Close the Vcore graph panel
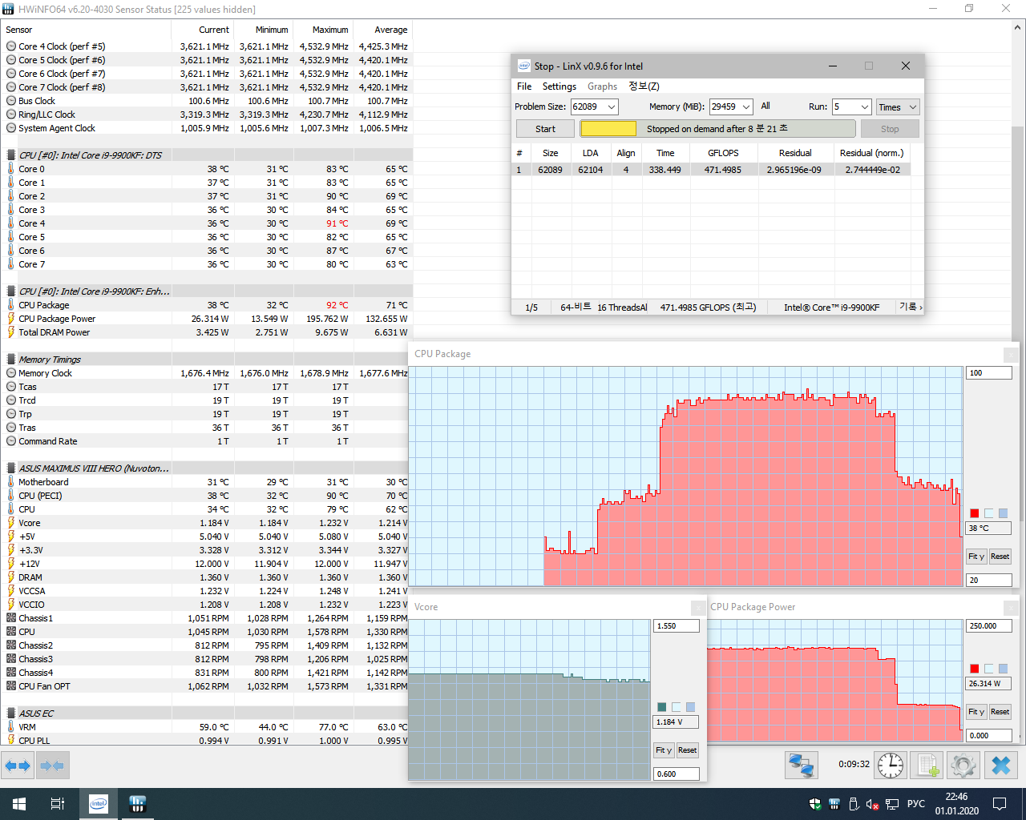The height and width of the screenshot is (820, 1026). [698, 607]
